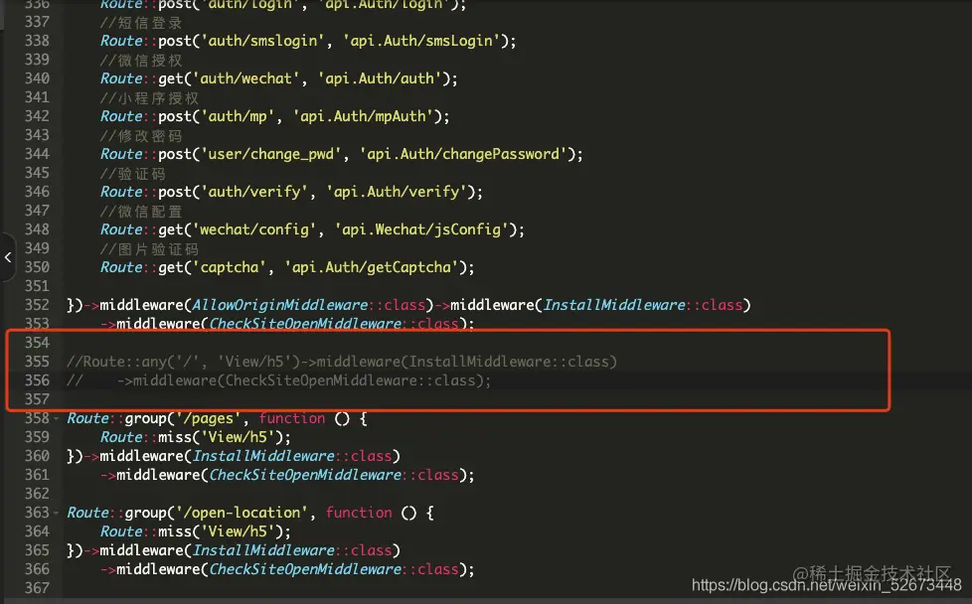Click 'function' keyword on line 363

click(359, 513)
